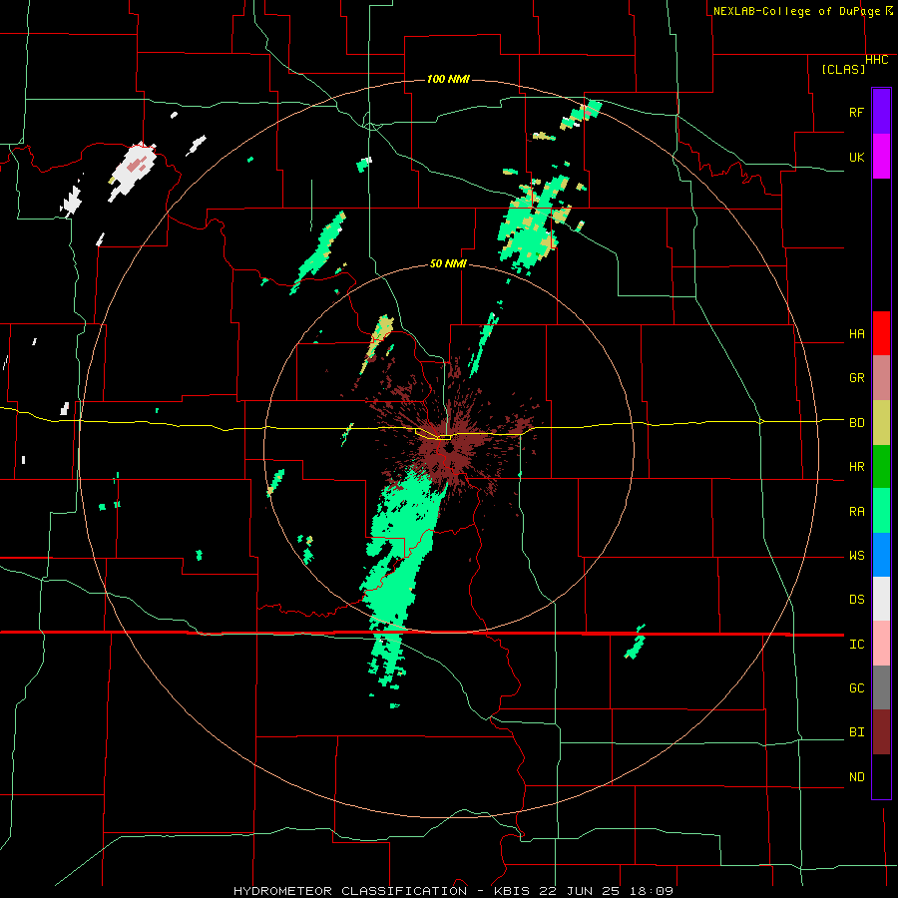Select the GR pink legend swatch
898x898 pixels.
(x=881, y=378)
